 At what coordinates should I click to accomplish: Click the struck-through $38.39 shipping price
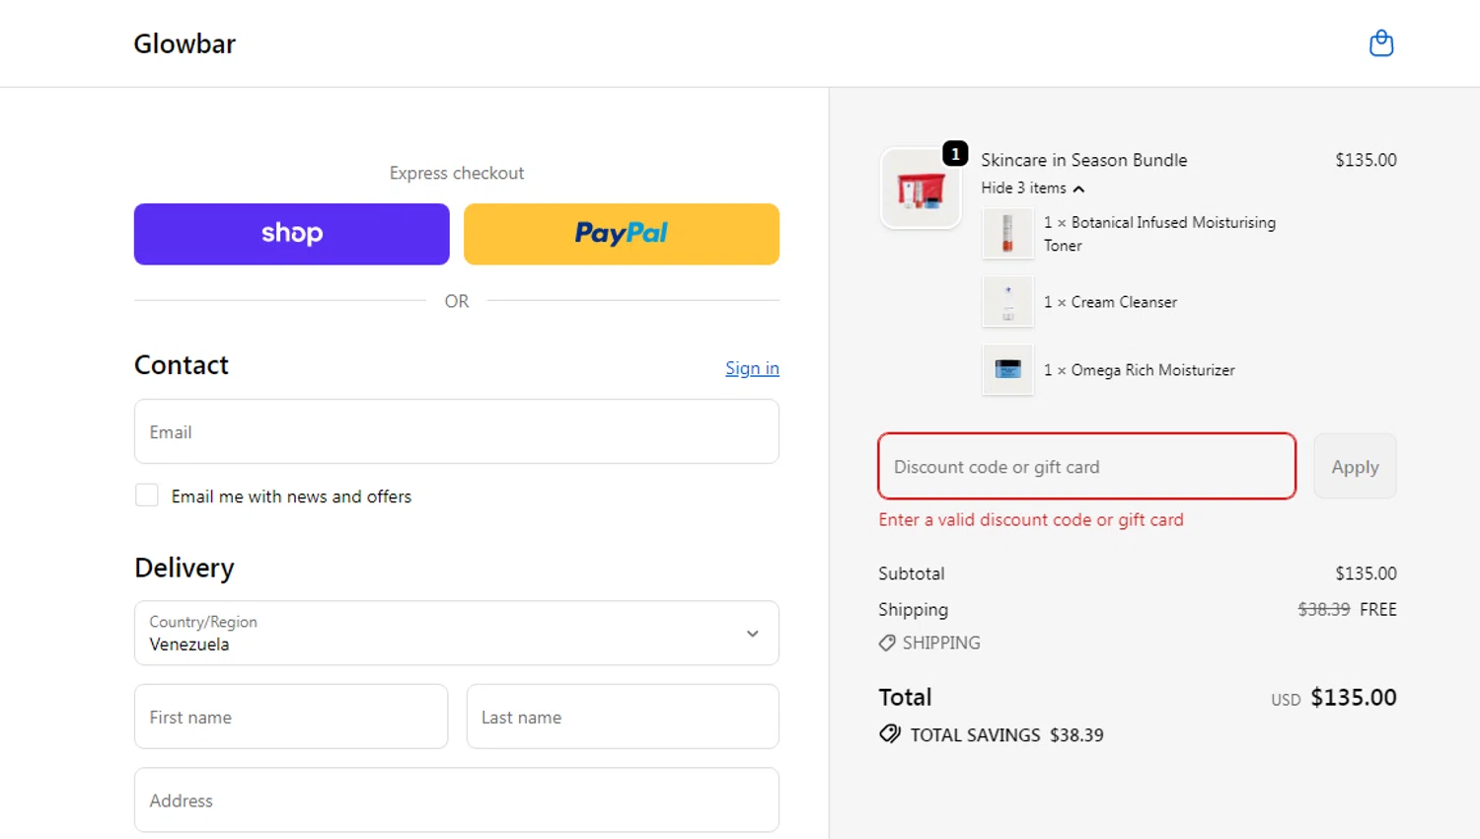coord(1323,610)
